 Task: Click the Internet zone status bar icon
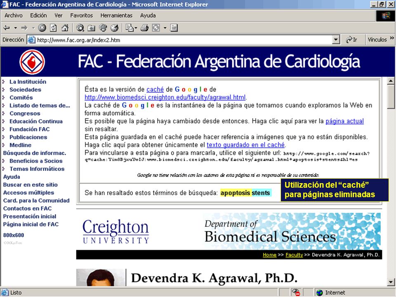319,292
